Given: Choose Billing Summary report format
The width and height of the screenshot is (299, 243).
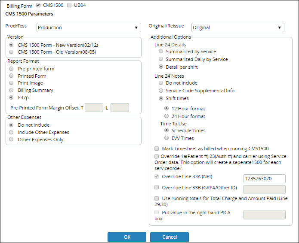Looking at the screenshot, I should click(11, 90).
